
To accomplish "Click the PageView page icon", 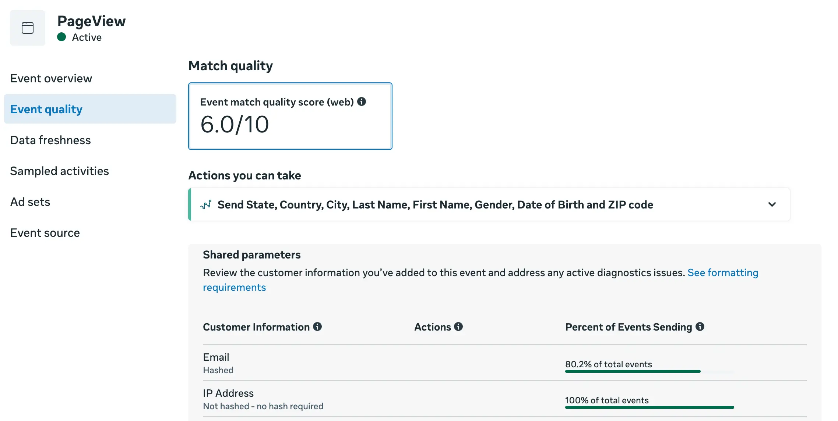I will pyautogui.click(x=27, y=28).
